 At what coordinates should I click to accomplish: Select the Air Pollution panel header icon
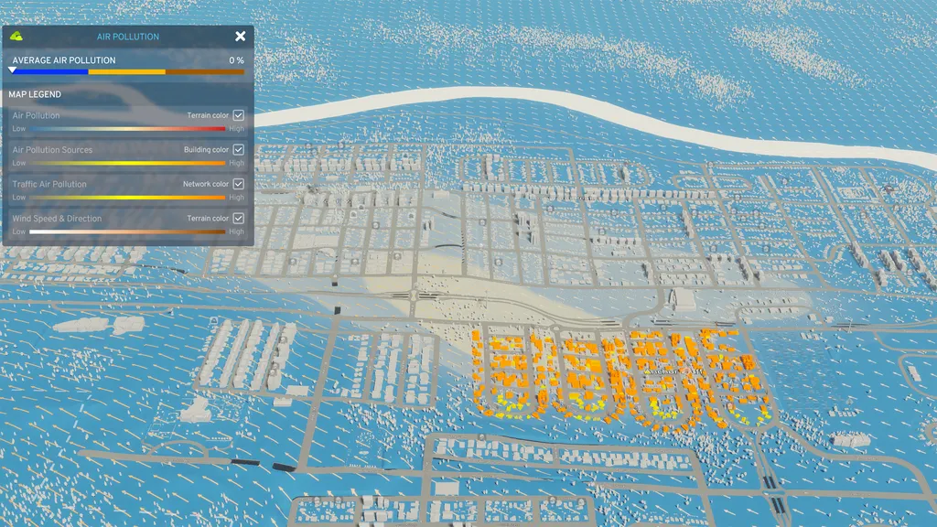pyautogui.click(x=16, y=37)
